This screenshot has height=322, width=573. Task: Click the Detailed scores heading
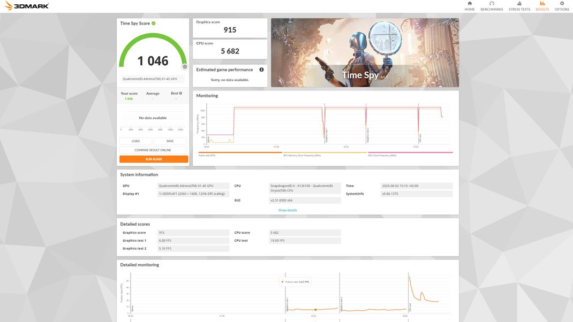[x=135, y=224]
